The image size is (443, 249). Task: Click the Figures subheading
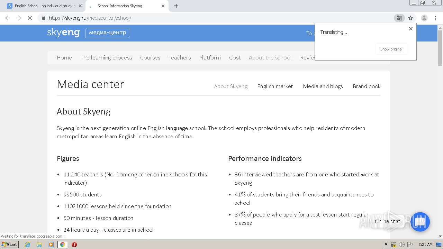[x=68, y=158]
